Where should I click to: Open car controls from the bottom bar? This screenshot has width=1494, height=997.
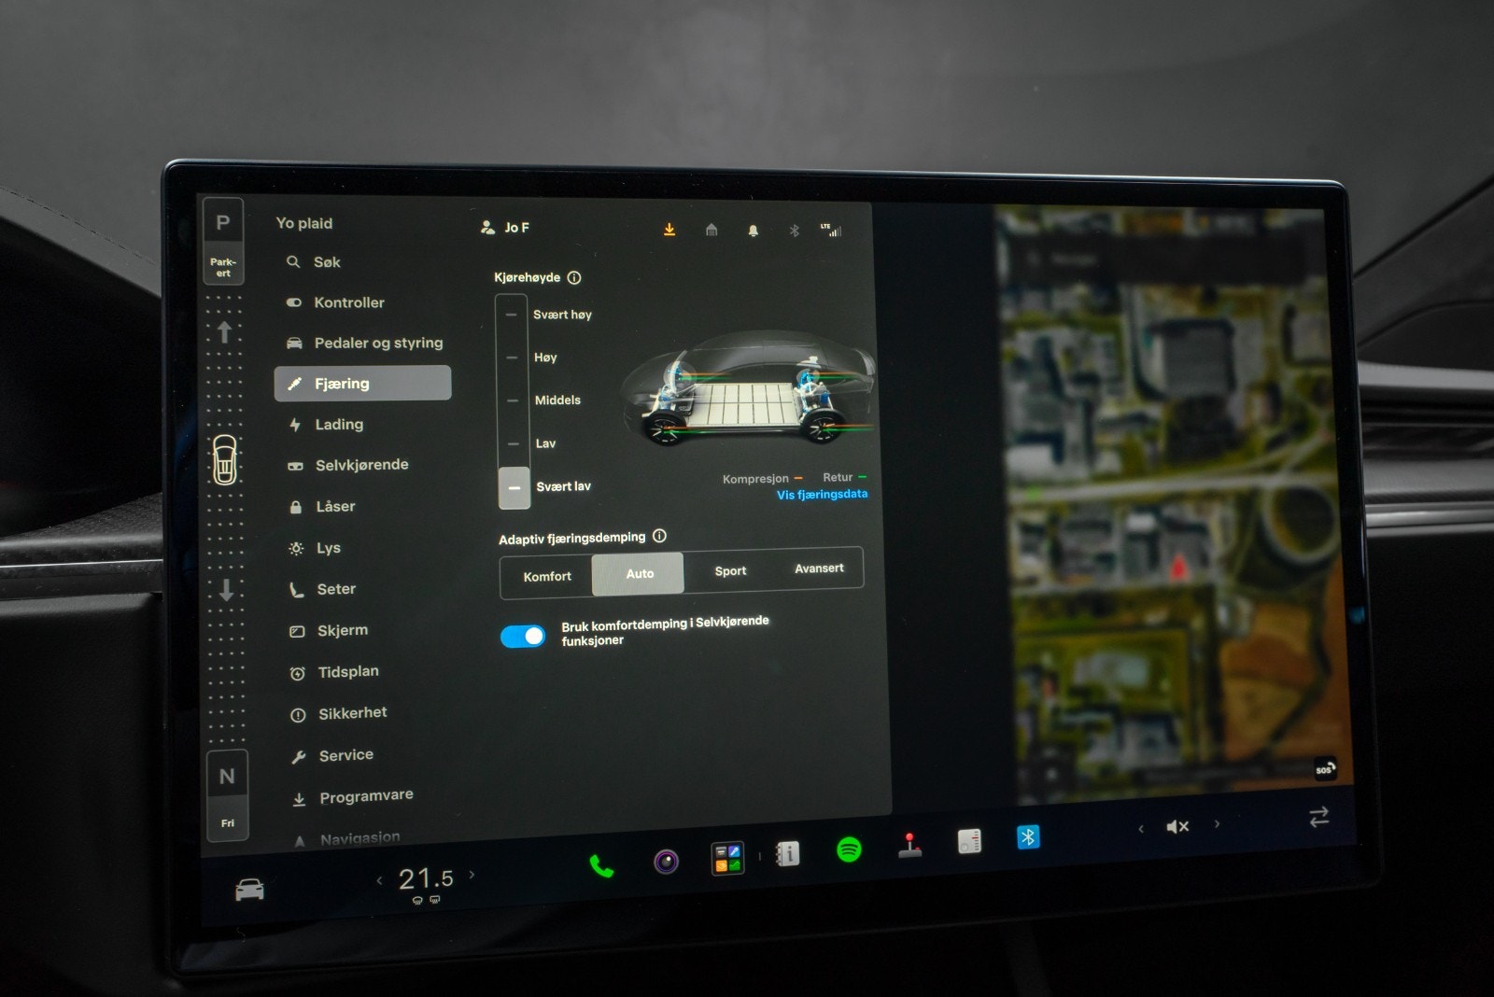(249, 890)
